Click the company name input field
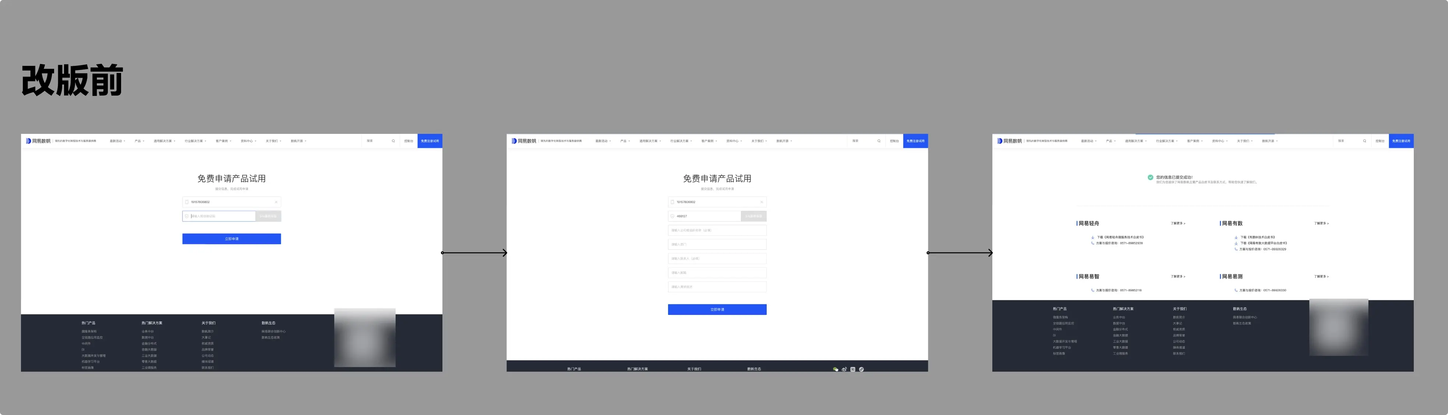This screenshot has height=415, width=1448. click(717, 230)
